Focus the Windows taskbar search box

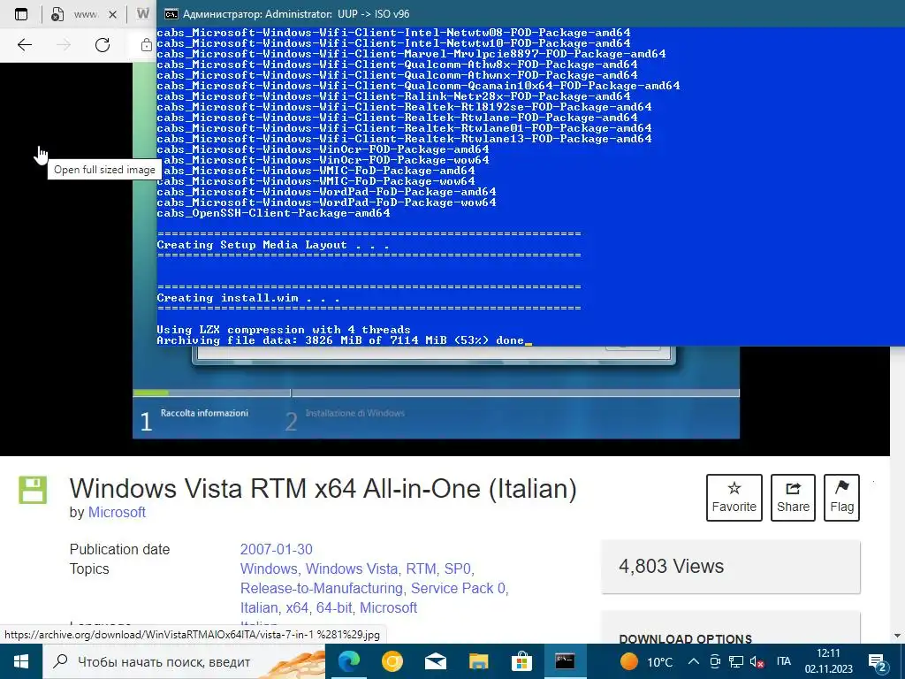point(184,661)
